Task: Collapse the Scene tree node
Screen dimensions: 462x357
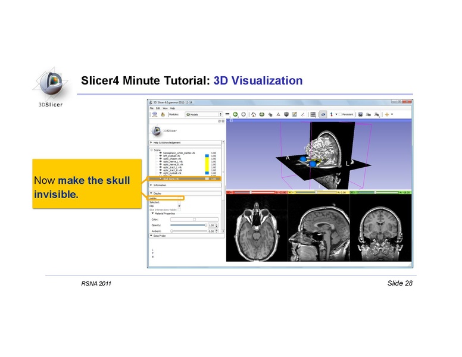Action: pyautogui.click(x=152, y=150)
